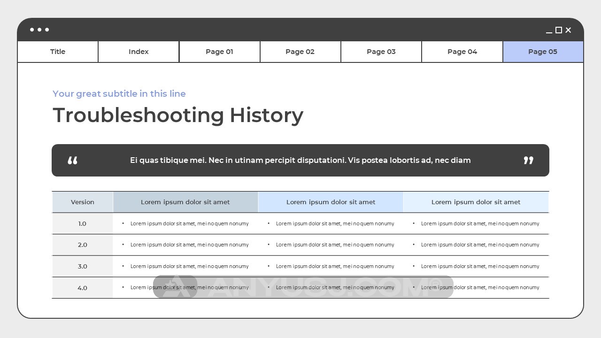Image resolution: width=601 pixels, height=338 pixels.
Task: Click the last Lorem ipsum cell in row 1.0
Action: coord(476,223)
